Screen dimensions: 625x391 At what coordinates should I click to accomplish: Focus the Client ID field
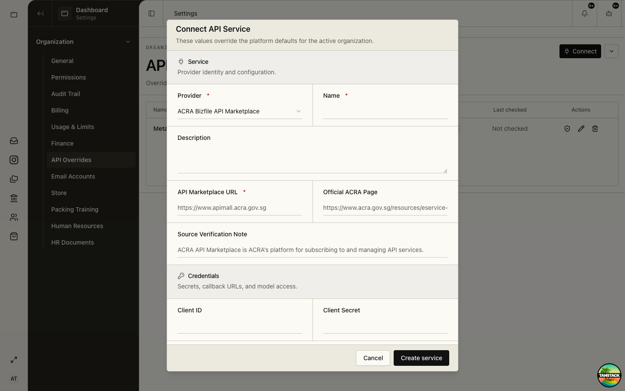click(240, 326)
